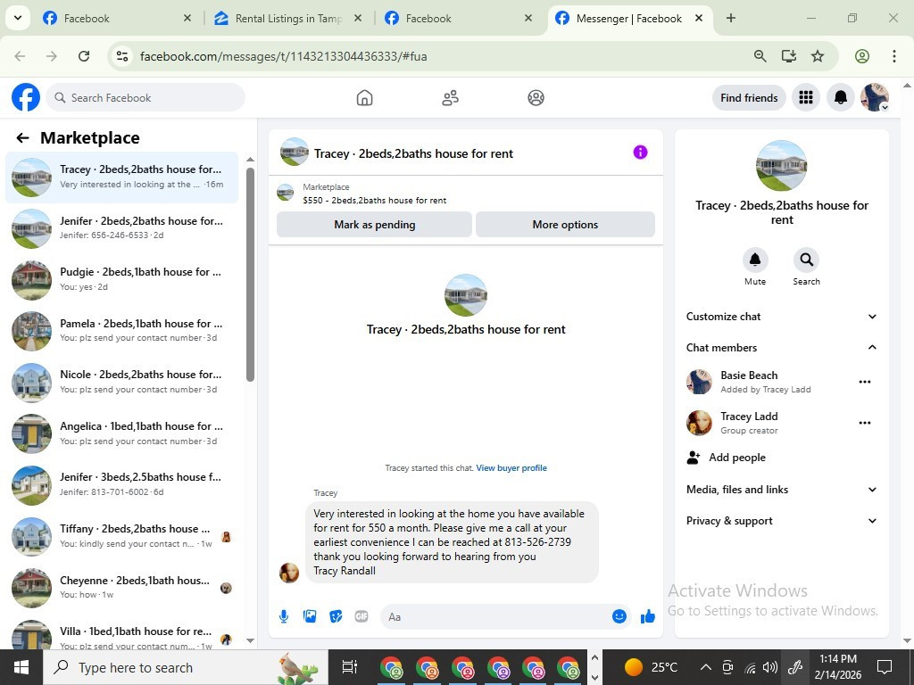Attach a file with the photo icon

tap(310, 616)
